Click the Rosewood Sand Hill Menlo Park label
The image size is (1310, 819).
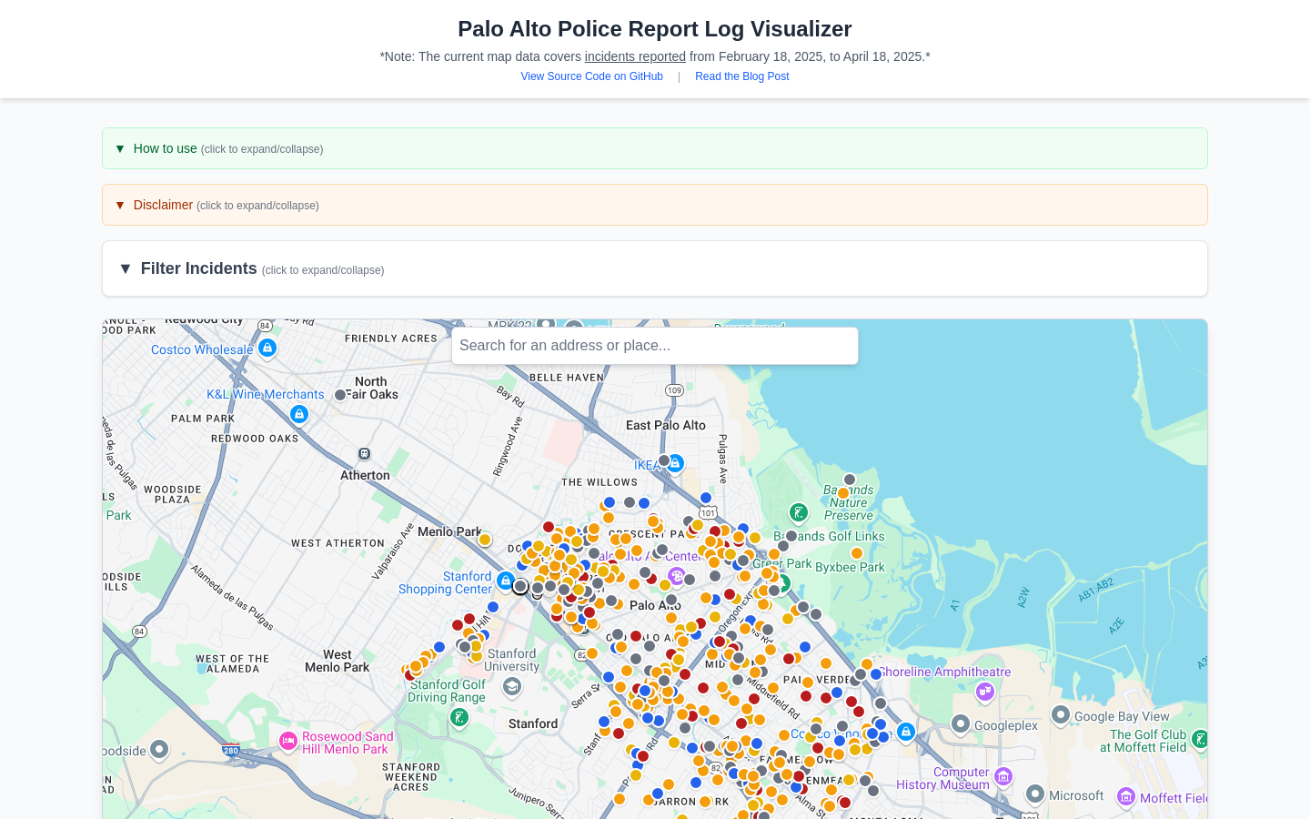[348, 743]
